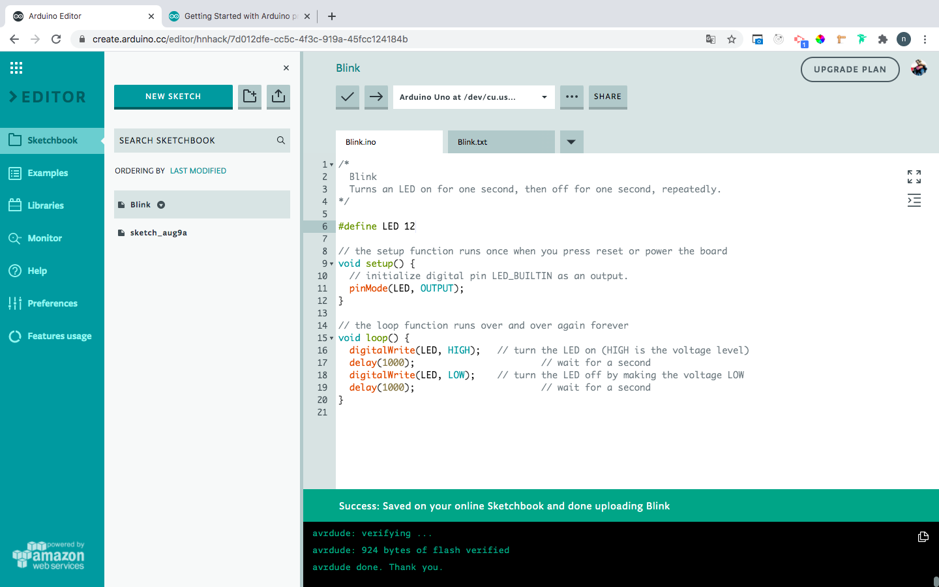Click the digitalWrite(LED, LOW) line

point(412,375)
